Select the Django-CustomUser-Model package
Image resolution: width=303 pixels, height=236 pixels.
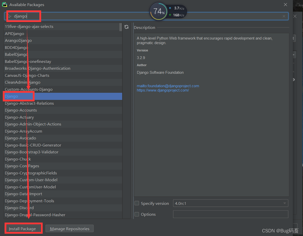click(63, 187)
